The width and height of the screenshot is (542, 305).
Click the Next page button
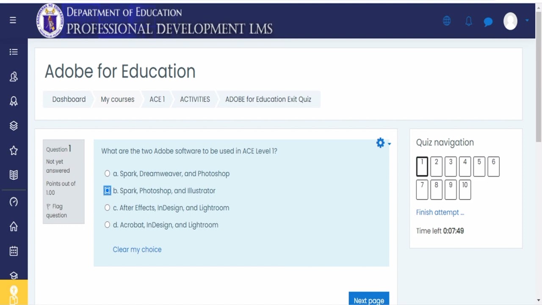[x=369, y=299]
